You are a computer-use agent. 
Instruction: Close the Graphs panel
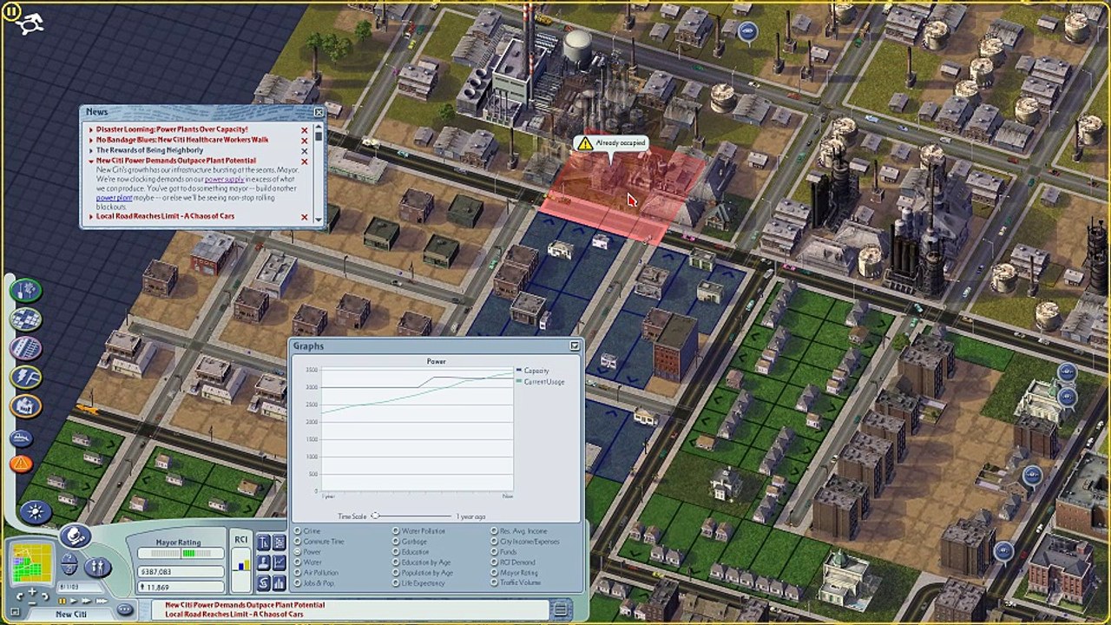(574, 346)
